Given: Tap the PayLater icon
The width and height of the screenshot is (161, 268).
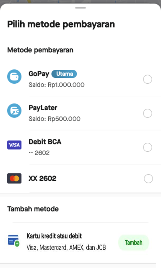Looking at the screenshot, I should point(14,111).
